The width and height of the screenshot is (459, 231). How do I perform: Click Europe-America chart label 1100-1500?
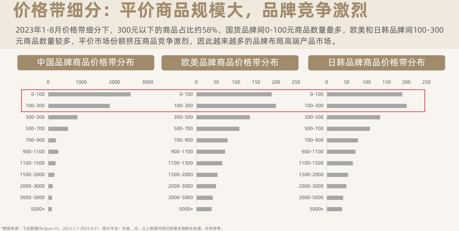[180, 163]
